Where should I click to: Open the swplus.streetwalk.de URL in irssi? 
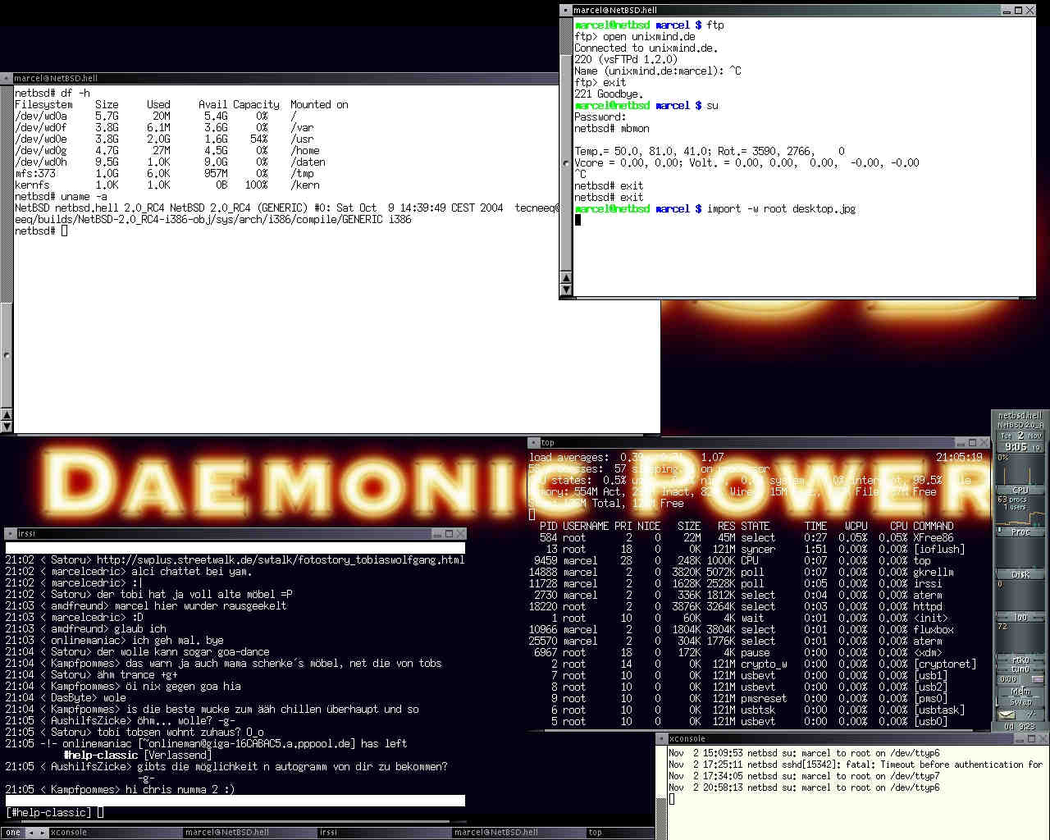(281, 560)
